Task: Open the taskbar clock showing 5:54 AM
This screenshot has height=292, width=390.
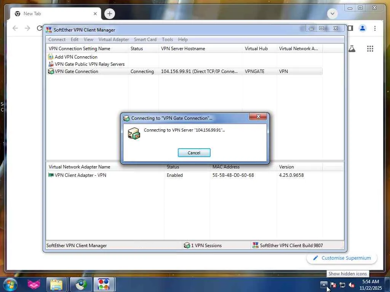Action: (371, 285)
